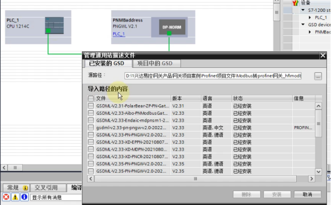The height and width of the screenshot is (205, 331).
Task: Click the 版本 column header
Action: point(186,98)
